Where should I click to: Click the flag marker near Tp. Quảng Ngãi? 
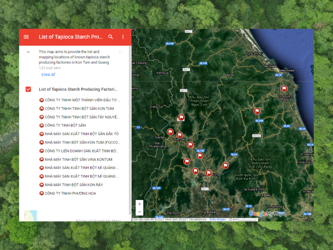pyautogui.click(x=284, y=88)
